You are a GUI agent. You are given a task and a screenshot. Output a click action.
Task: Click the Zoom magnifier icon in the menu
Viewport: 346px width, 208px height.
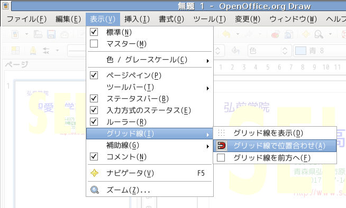click(95, 190)
